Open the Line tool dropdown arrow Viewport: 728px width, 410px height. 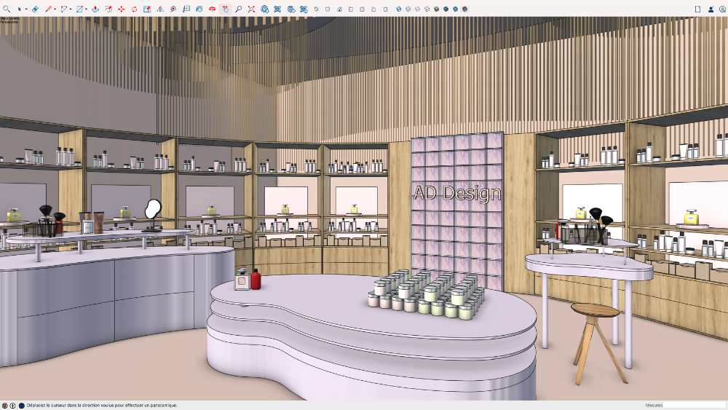[x=55, y=9]
